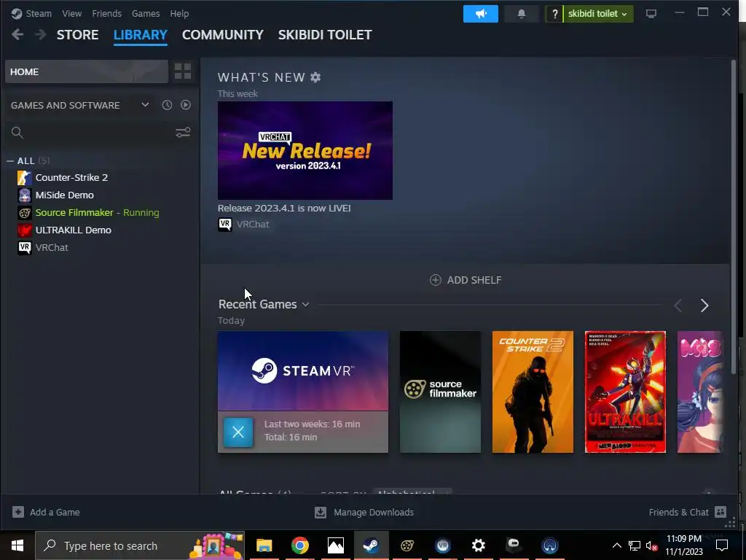Screen dimensions: 746x560
Task: Expand the Games and Software dropdown
Action: [x=145, y=105]
